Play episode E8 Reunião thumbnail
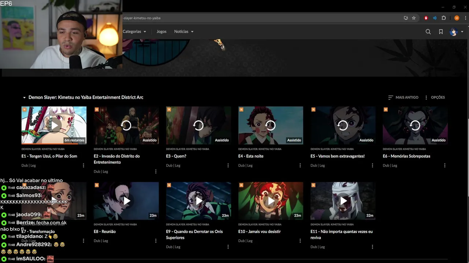469x263 pixels. 126,201
